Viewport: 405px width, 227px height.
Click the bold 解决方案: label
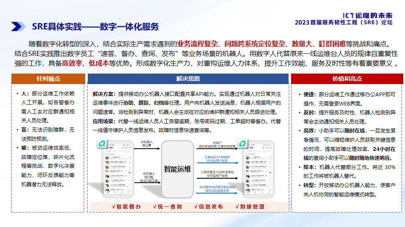(x=105, y=94)
